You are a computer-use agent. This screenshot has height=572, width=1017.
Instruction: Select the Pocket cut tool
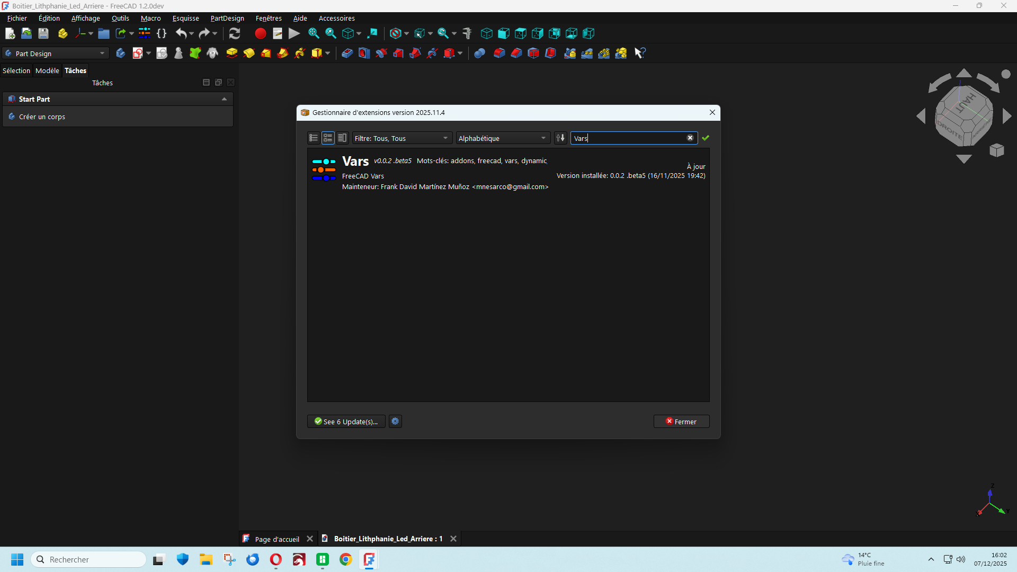pyautogui.click(x=347, y=53)
